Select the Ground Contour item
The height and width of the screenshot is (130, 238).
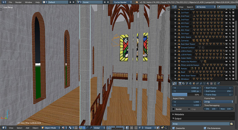[x=188, y=48]
